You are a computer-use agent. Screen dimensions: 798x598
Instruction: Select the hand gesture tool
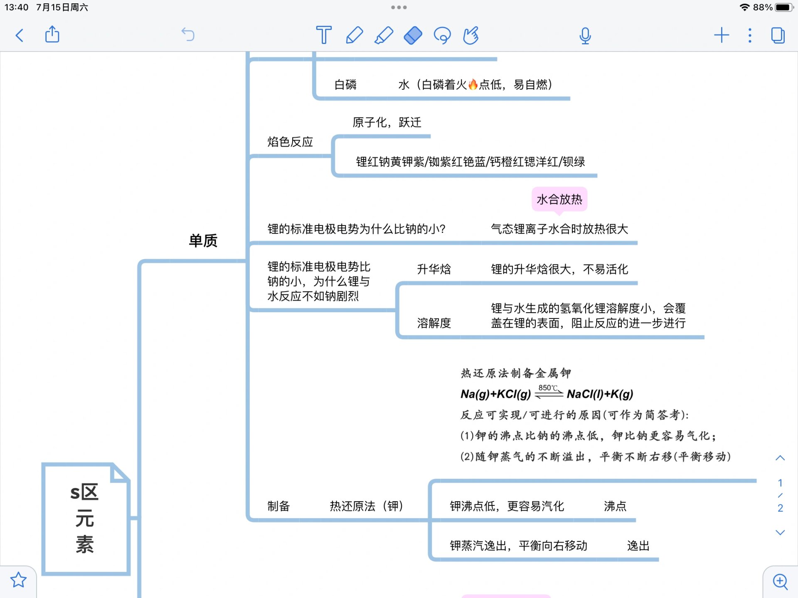coord(471,35)
